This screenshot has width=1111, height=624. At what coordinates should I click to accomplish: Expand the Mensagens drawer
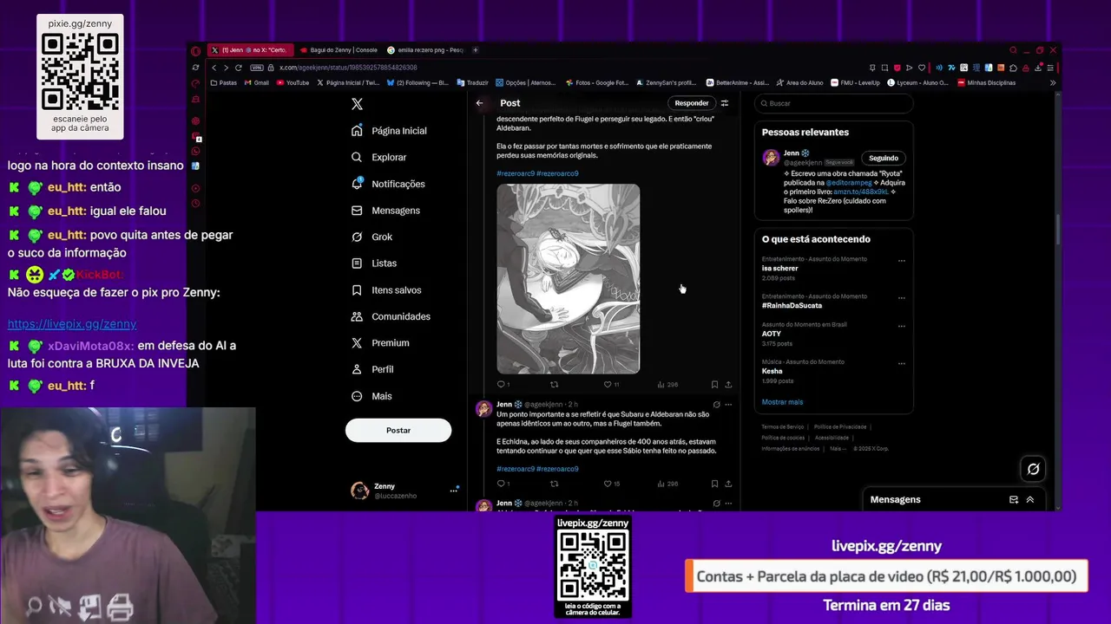pos(1030,499)
